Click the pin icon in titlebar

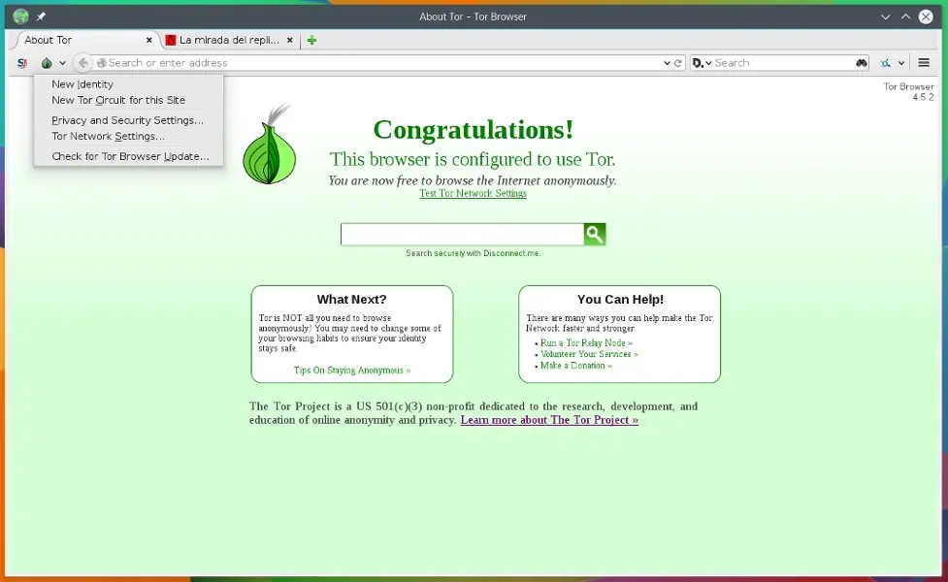(x=41, y=16)
